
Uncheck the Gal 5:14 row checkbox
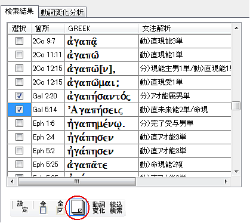tap(19, 110)
